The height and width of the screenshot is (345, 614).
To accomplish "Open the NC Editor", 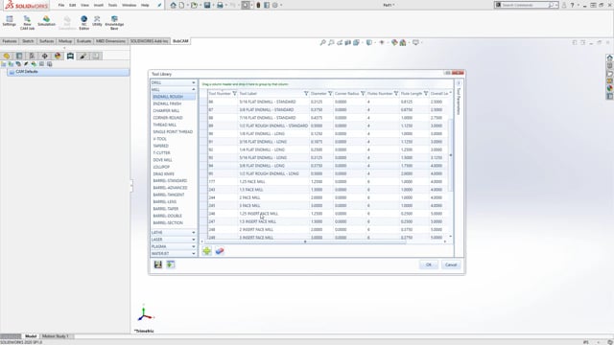I will pos(83,23).
